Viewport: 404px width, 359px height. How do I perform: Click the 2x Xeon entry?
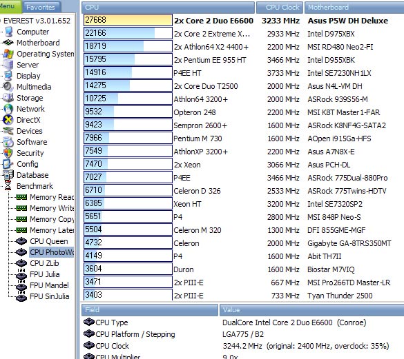click(x=187, y=165)
